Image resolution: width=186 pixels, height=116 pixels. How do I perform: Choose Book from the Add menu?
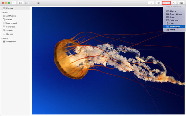(x=174, y=17)
